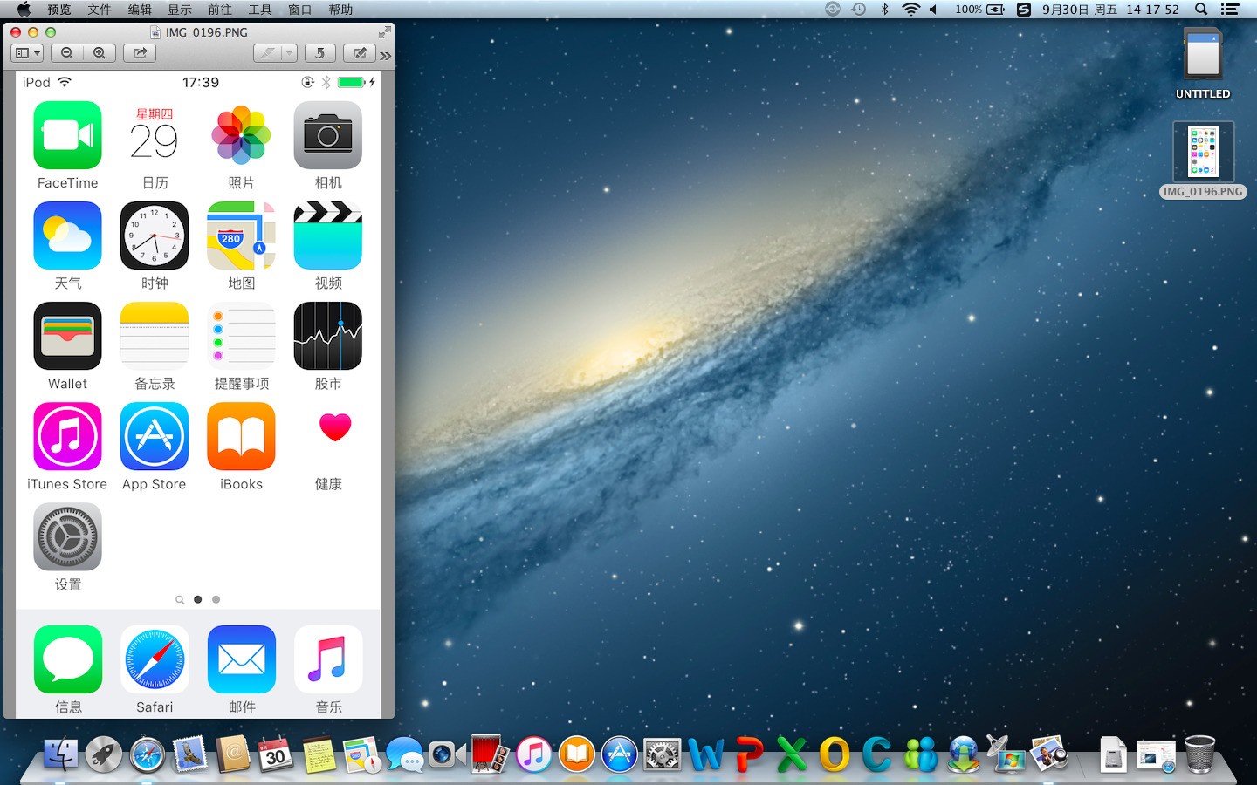Open the Trash in the Dock

[1200, 754]
